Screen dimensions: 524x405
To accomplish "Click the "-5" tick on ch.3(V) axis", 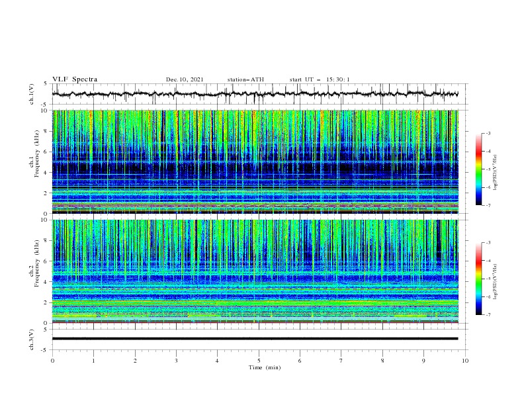I will pyautogui.click(x=45, y=350).
